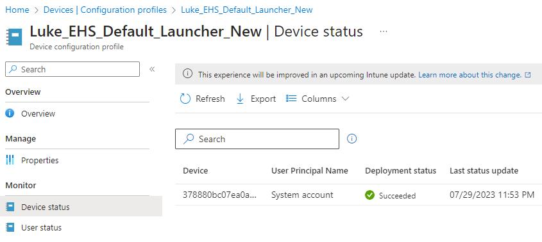Focus the device list Search box
This screenshot has height=242, width=542.
click(x=257, y=139)
